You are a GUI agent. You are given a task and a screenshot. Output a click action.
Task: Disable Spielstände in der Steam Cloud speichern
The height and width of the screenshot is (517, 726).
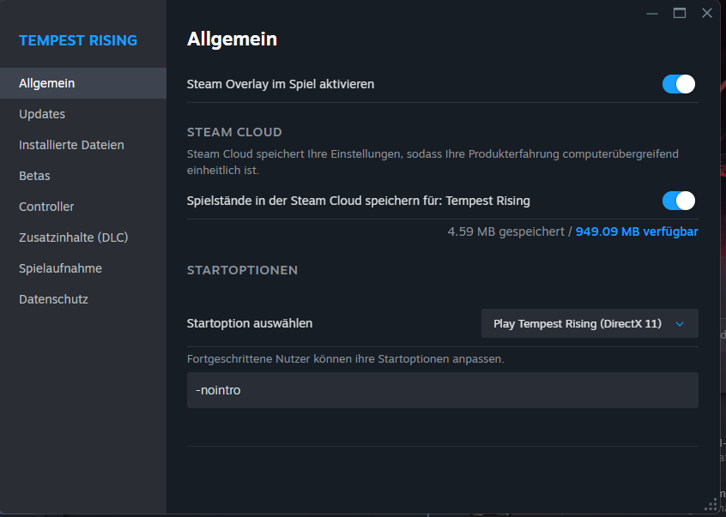(678, 201)
